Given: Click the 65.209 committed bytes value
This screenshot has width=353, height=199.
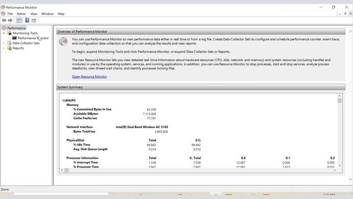Looking at the screenshot, I should coord(151,109).
